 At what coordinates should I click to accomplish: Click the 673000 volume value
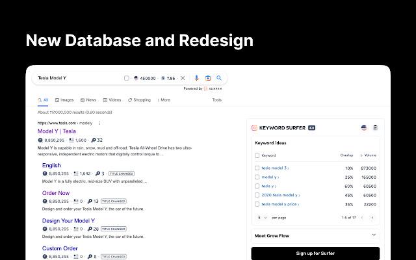click(x=369, y=168)
